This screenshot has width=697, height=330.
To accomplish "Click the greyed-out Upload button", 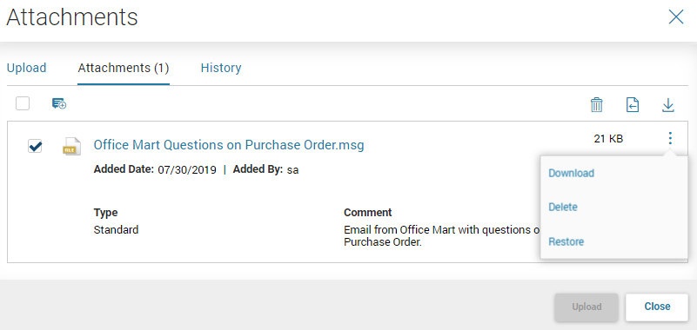I will tap(586, 307).
